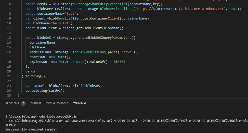The image size is (248, 133).
Task: Click getContainerClient on line 9
Action: pyautogui.click(x=102, y=18)
